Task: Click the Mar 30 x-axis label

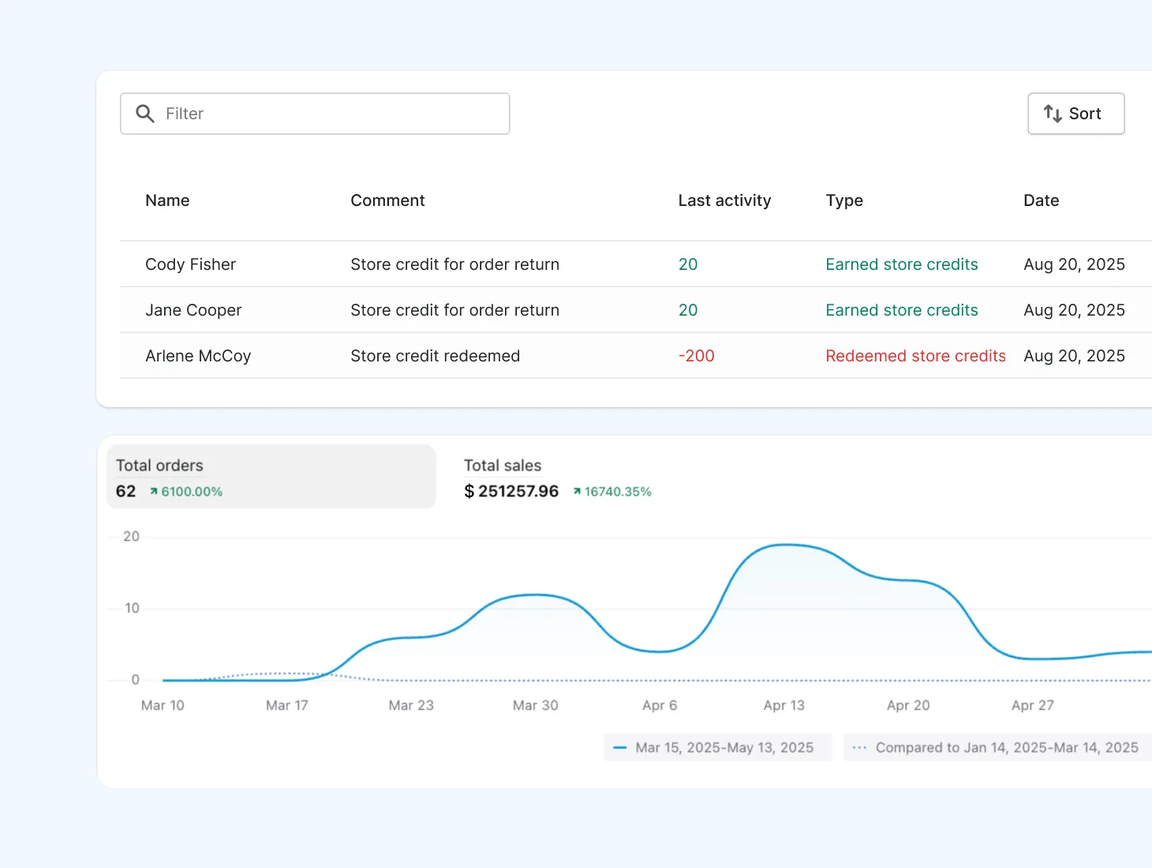Action: pyautogui.click(x=535, y=705)
